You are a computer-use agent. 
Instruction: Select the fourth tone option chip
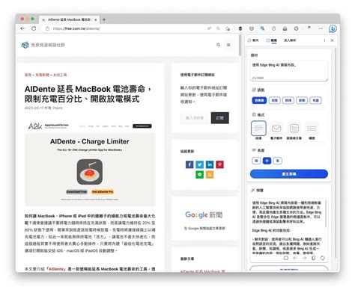(x=302, y=100)
